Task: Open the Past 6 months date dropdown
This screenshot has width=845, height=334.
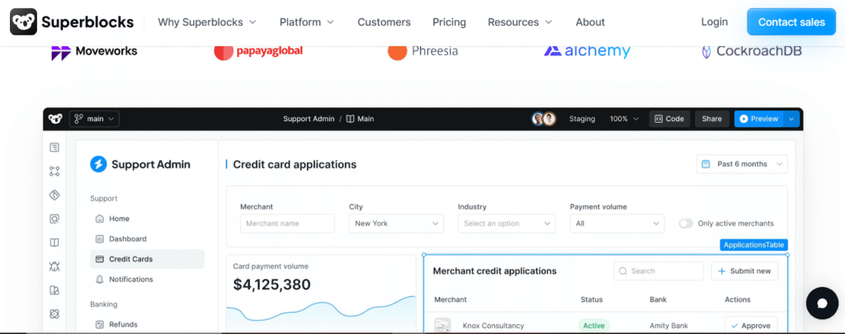Action: [x=742, y=164]
